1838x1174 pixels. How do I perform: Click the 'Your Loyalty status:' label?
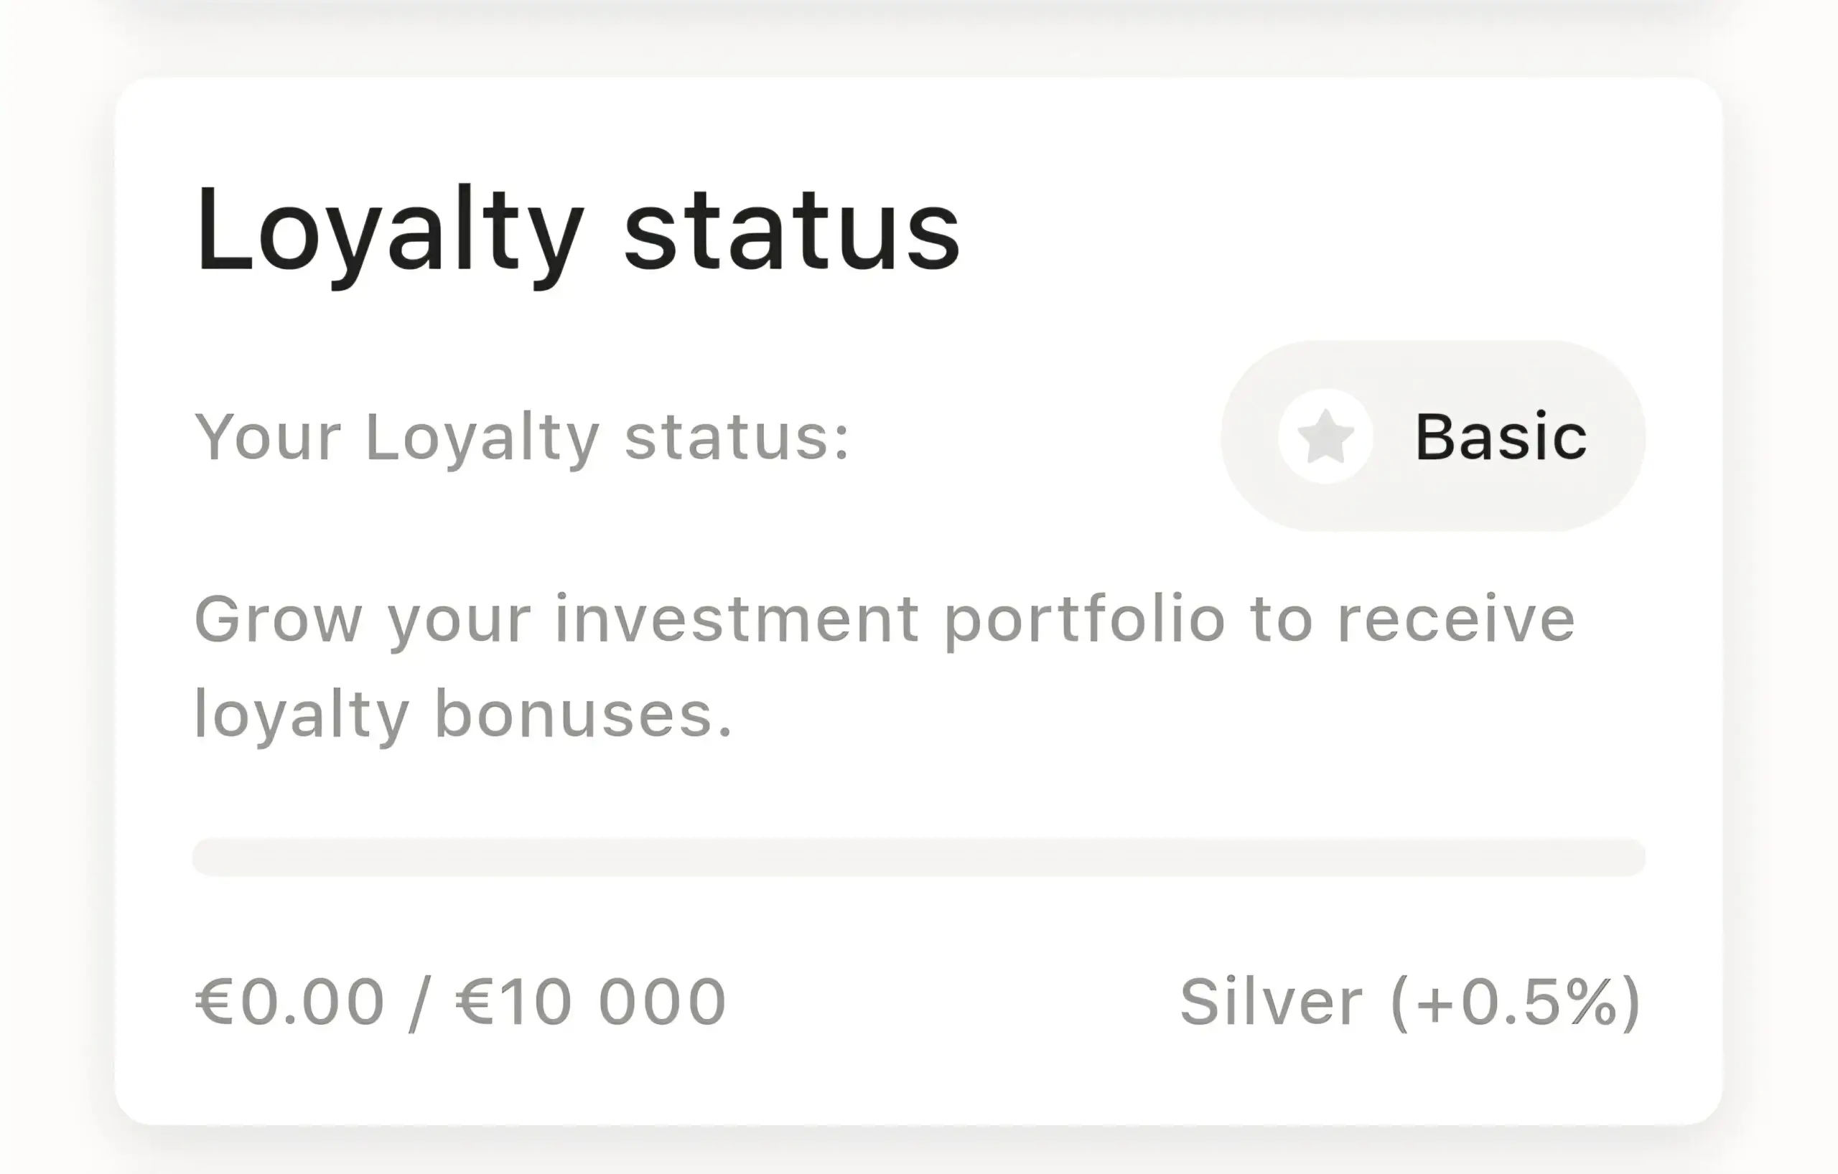[522, 438]
